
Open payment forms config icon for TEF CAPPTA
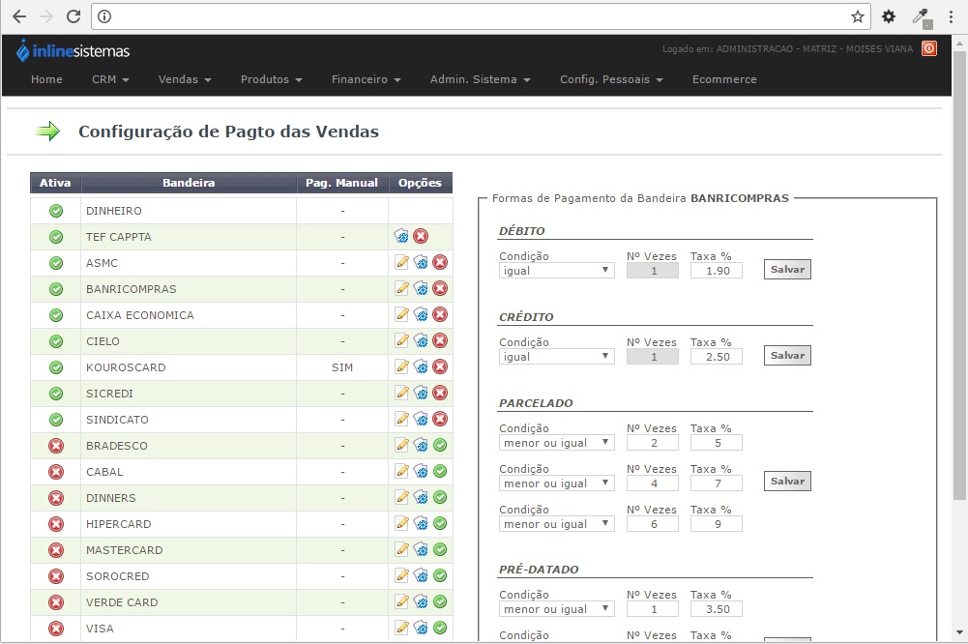401,236
